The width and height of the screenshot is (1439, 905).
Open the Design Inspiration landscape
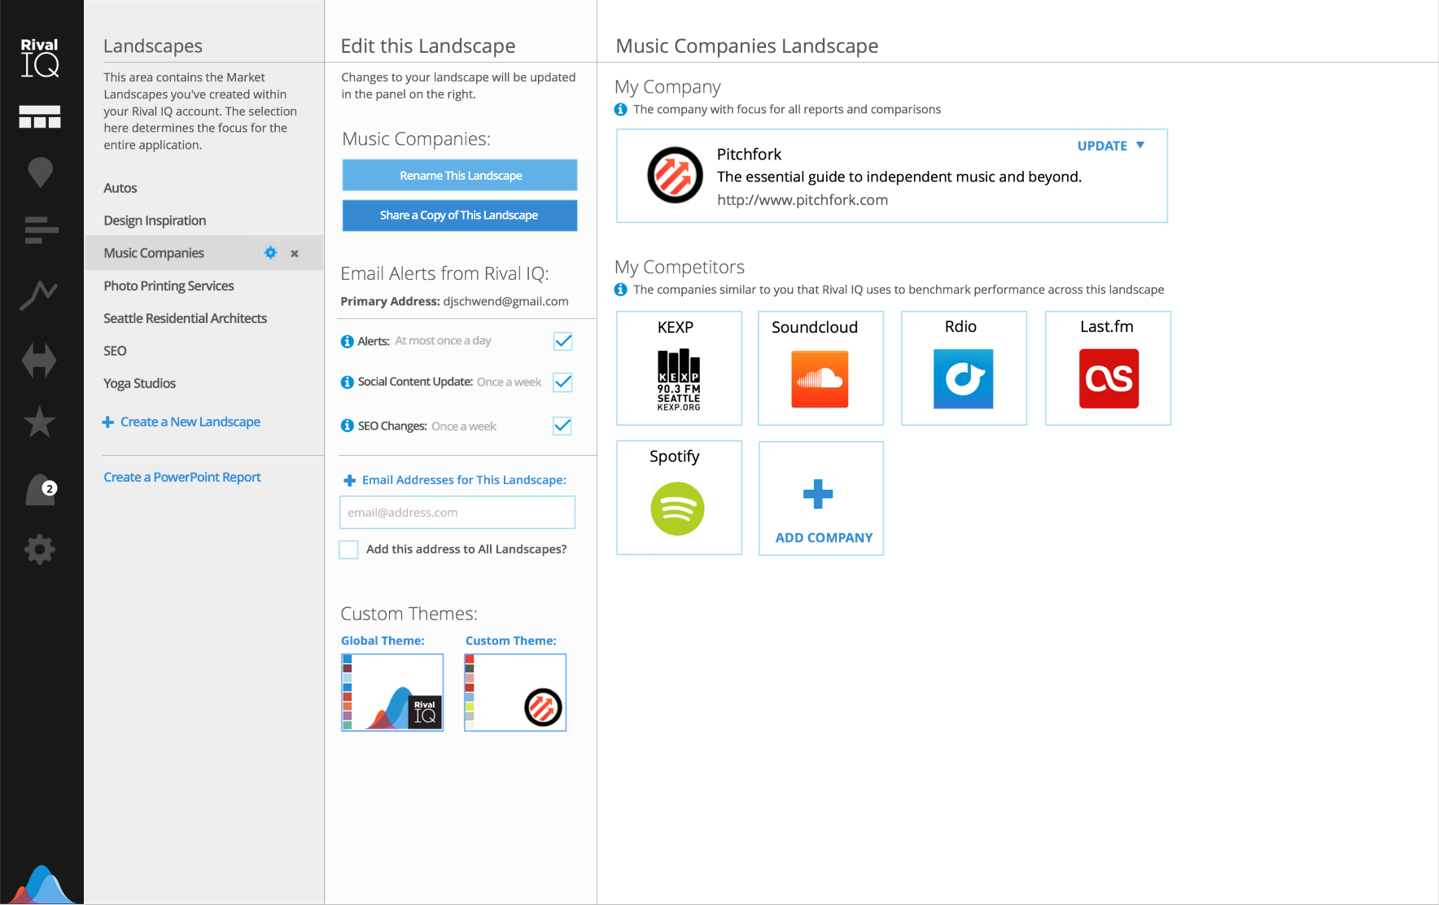[x=155, y=221]
